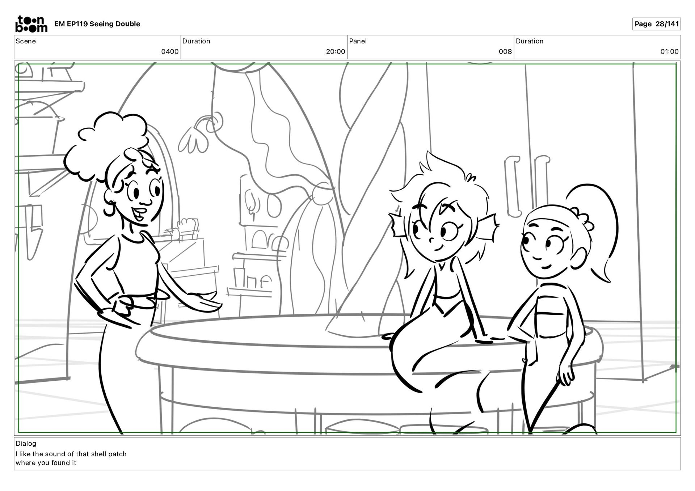Click the Toon Boom logo
The width and height of the screenshot is (695, 491).
click(31, 24)
